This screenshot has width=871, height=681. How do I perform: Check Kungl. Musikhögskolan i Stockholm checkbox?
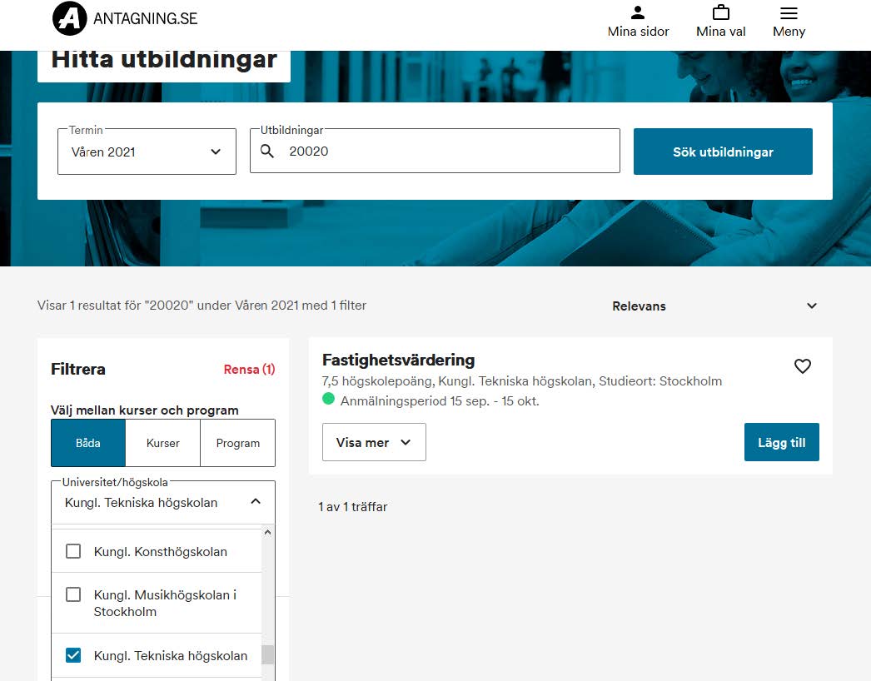pos(73,594)
